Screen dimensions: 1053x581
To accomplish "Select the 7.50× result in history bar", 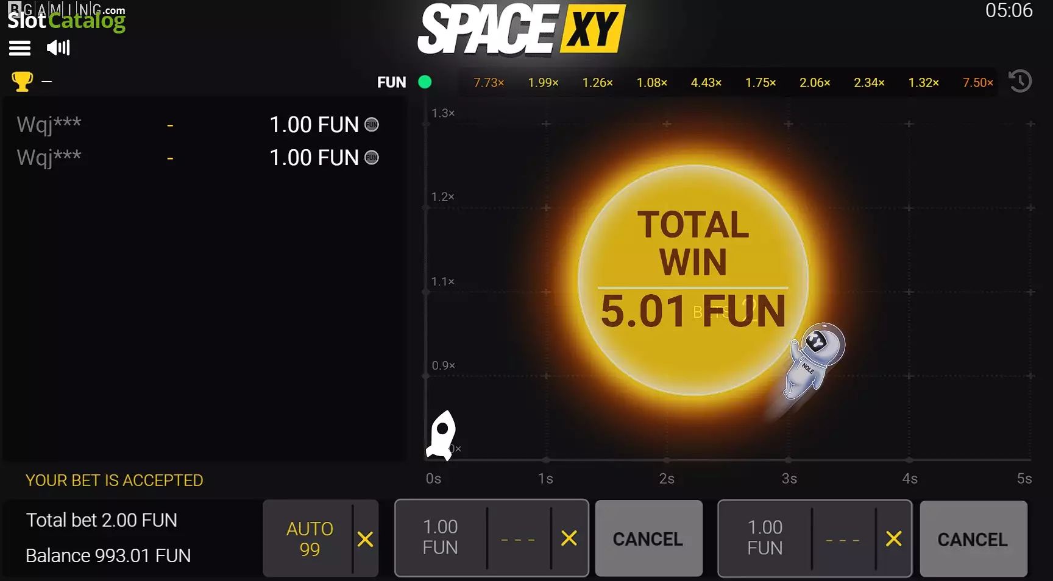I will 978,83.
